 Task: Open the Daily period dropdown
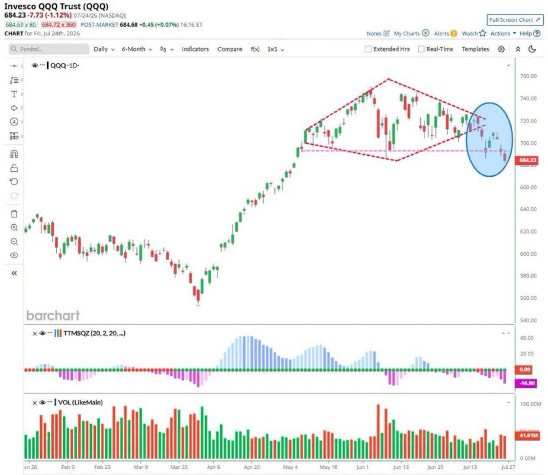[x=104, y=49]
